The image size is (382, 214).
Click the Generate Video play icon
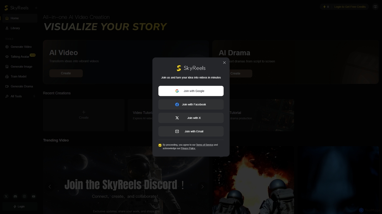(x=7, y=47)
